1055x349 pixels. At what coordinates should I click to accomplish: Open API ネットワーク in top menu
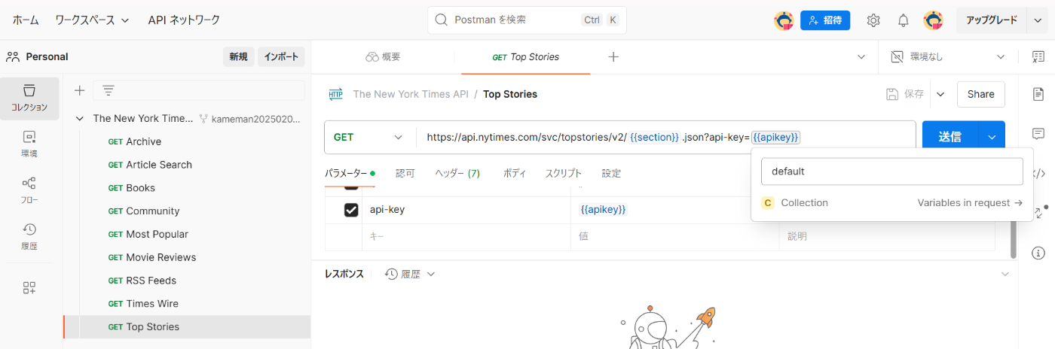184,20
